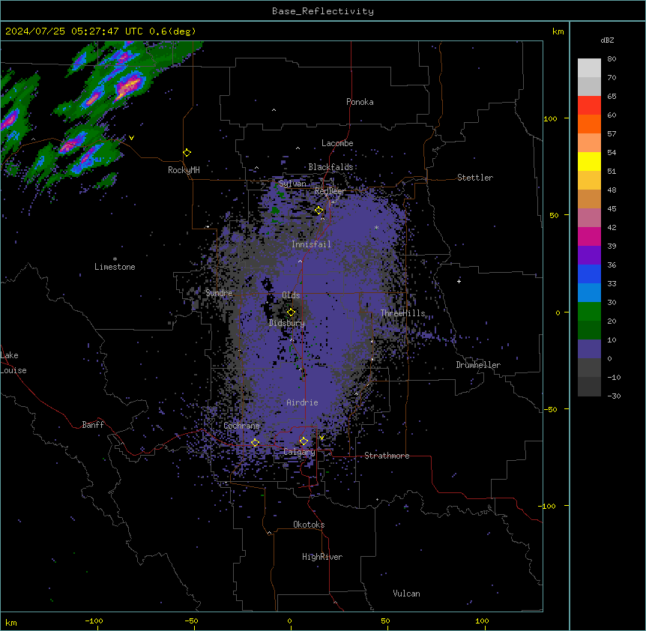This screenshot has width=646, height=631.
Task: Click the Olds label
Action: point(291,295)
